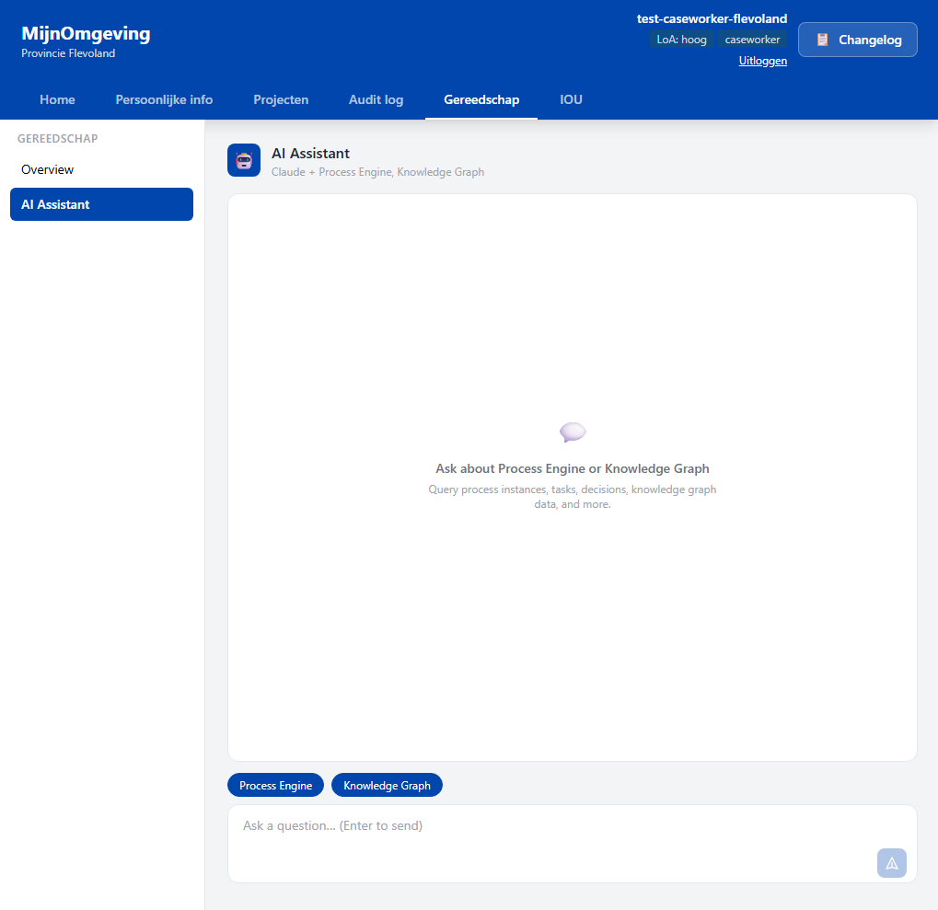Open the Changelog
The image size is (938, 910).
(x=858, y=40)
